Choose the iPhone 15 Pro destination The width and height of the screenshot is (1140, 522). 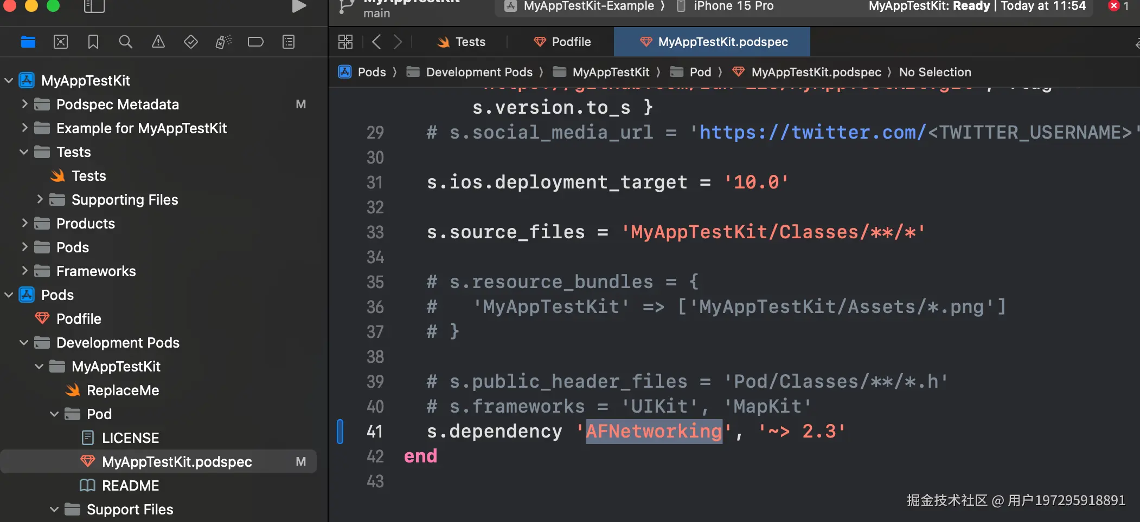pos(725,6)
